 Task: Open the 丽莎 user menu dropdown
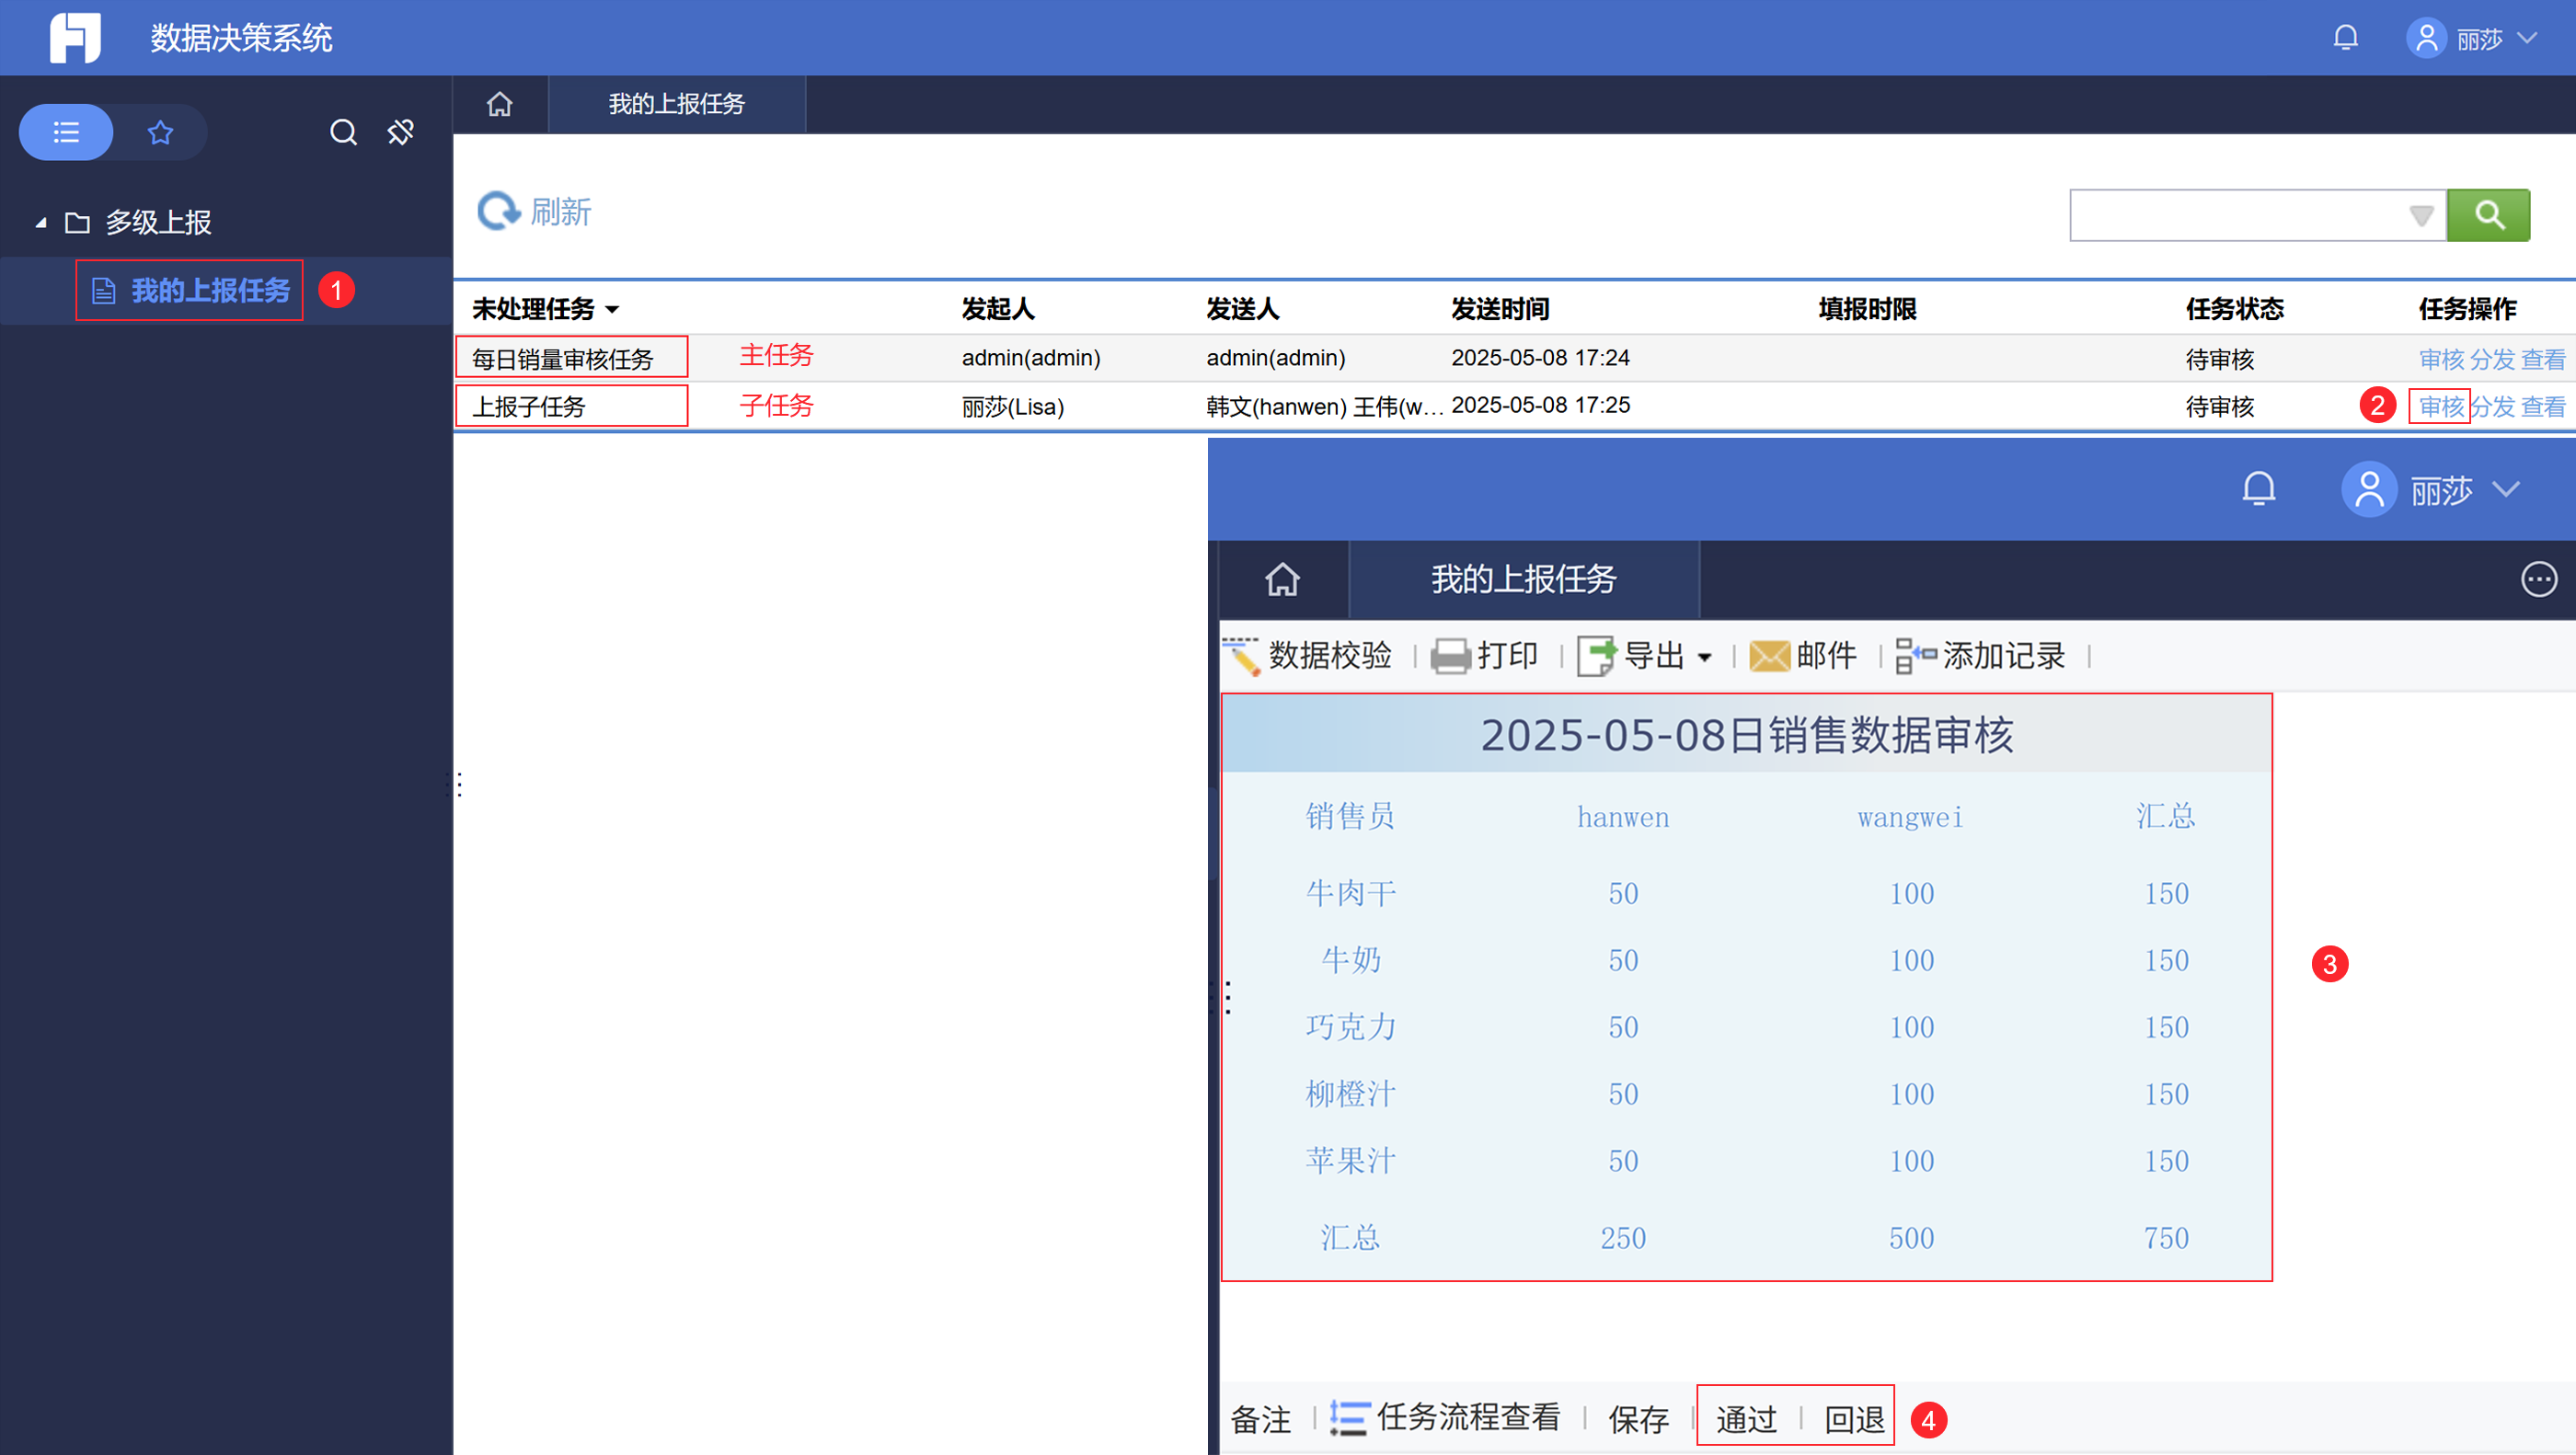[x=2479, y=39]
